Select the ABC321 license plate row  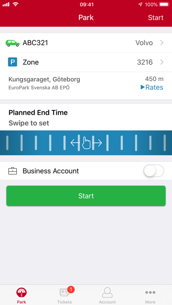click(x=86, y=43)
